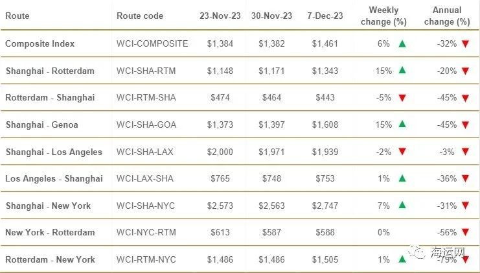Click the green weekly arrow for Composite Index
The width and height of the screenshot is (480, 273).
(402, 43)
